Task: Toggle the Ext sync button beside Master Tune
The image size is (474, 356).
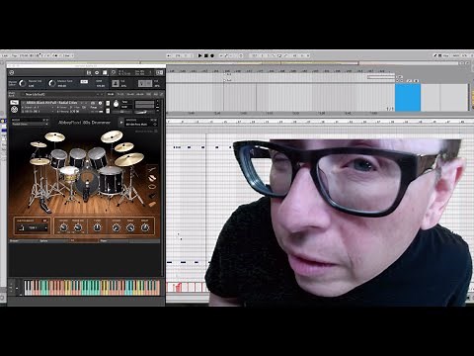Action: point(84,81)
